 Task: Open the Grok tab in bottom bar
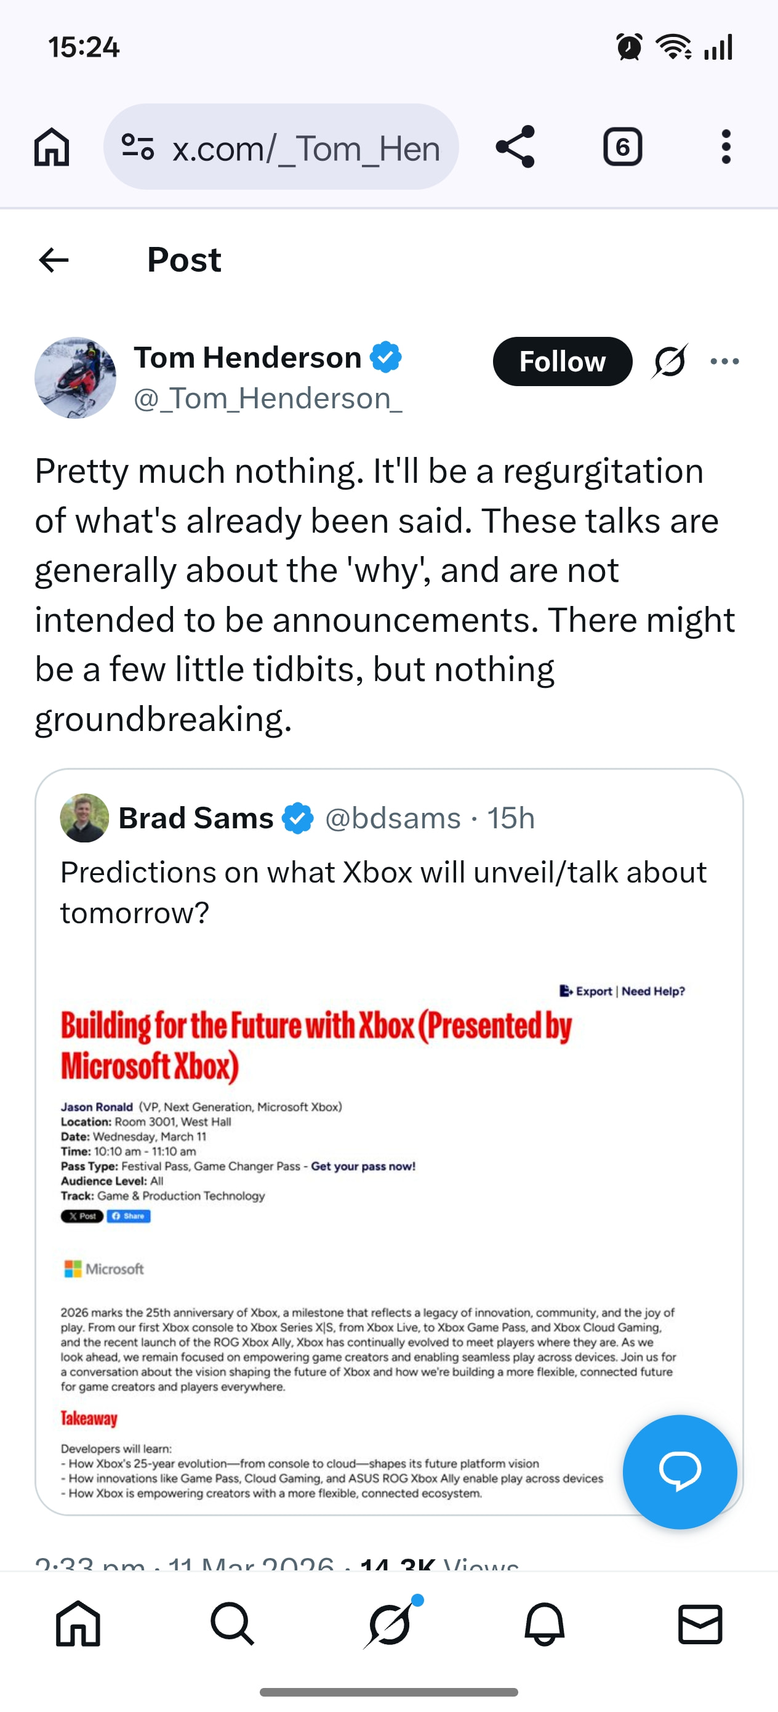390,1623
